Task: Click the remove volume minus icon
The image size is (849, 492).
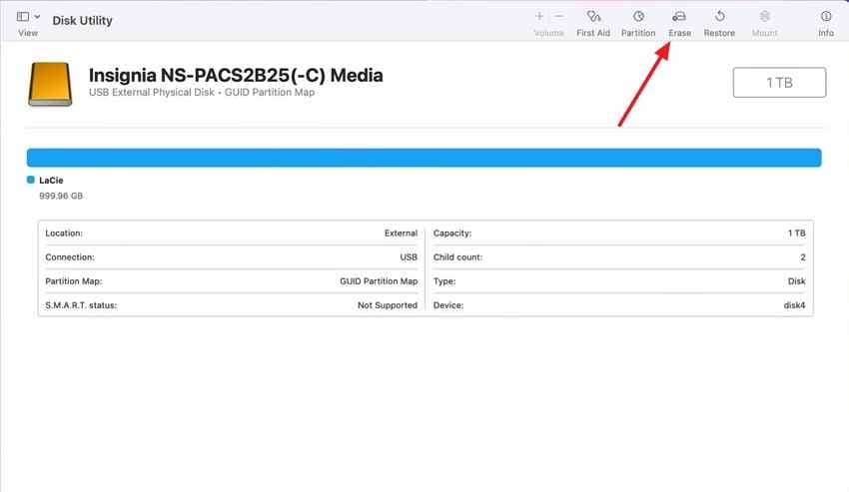Action: coord(558,16)
